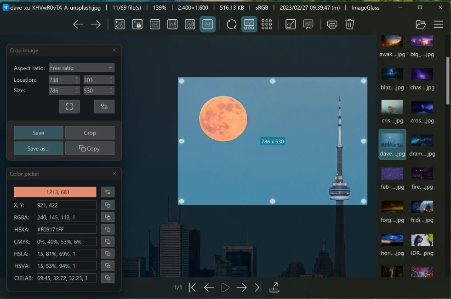Open the color picker settings button
Viewport: 451px width, 299px height.
coord(108,192)
